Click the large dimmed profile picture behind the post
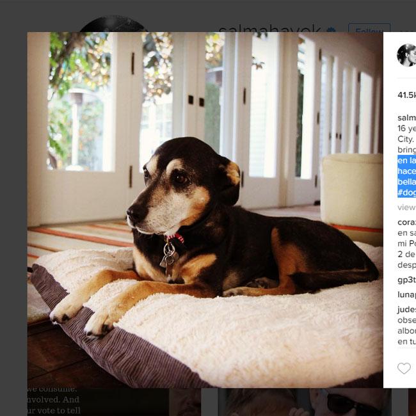The image size is (416, 416). pos(113,24)
